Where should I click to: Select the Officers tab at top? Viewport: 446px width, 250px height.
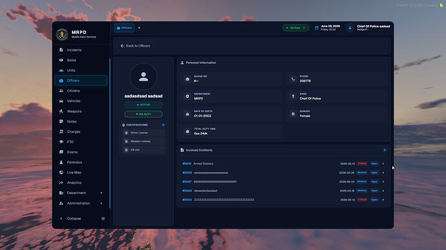[x=124, y=28]
